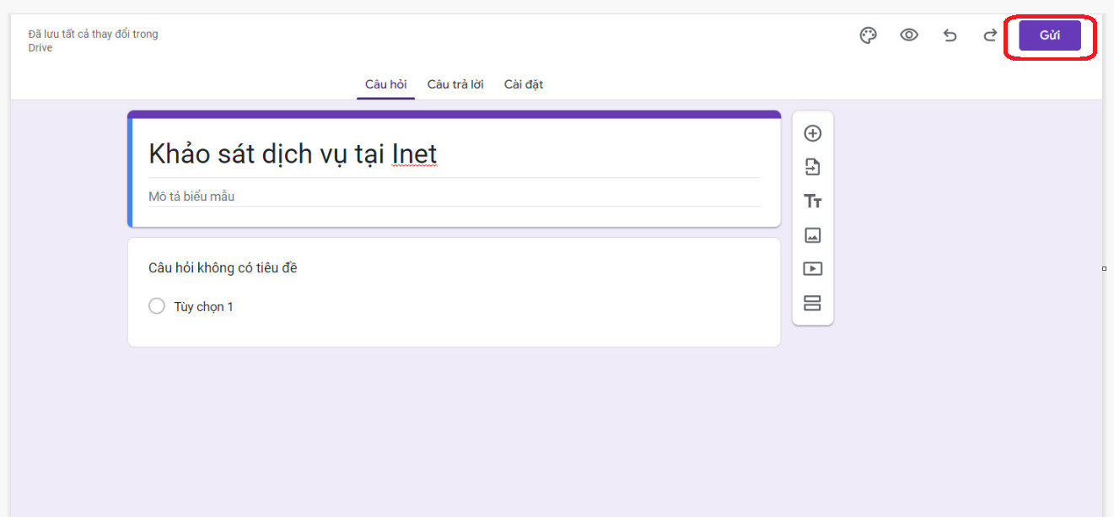Open the Câu trả lời tab
The height and width of the screenshot is (517, 1114).
[x=455, y=84]
